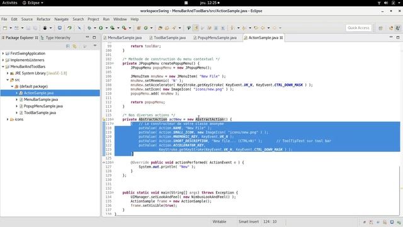This screenshot has height=227, width=403.
Task: Close the ActionSample.java editor tab
Action: point(281,38)
